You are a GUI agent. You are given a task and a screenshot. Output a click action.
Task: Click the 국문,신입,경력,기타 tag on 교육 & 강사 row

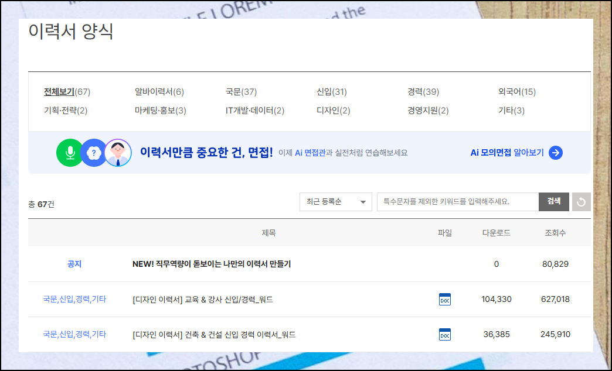coord(74,299)
